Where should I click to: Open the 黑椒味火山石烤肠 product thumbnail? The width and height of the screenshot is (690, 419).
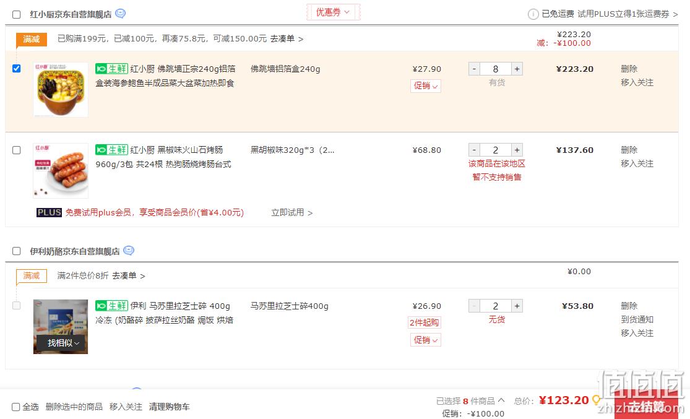click(61, 171)
